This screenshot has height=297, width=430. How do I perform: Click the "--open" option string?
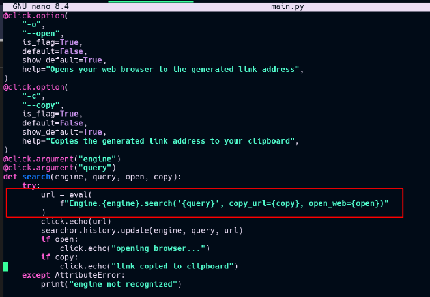pyautogui.click(x=41, y=34)
